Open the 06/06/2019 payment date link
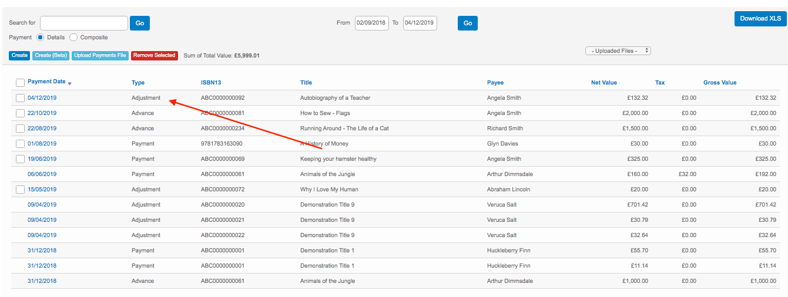 [x=42, y=174]
